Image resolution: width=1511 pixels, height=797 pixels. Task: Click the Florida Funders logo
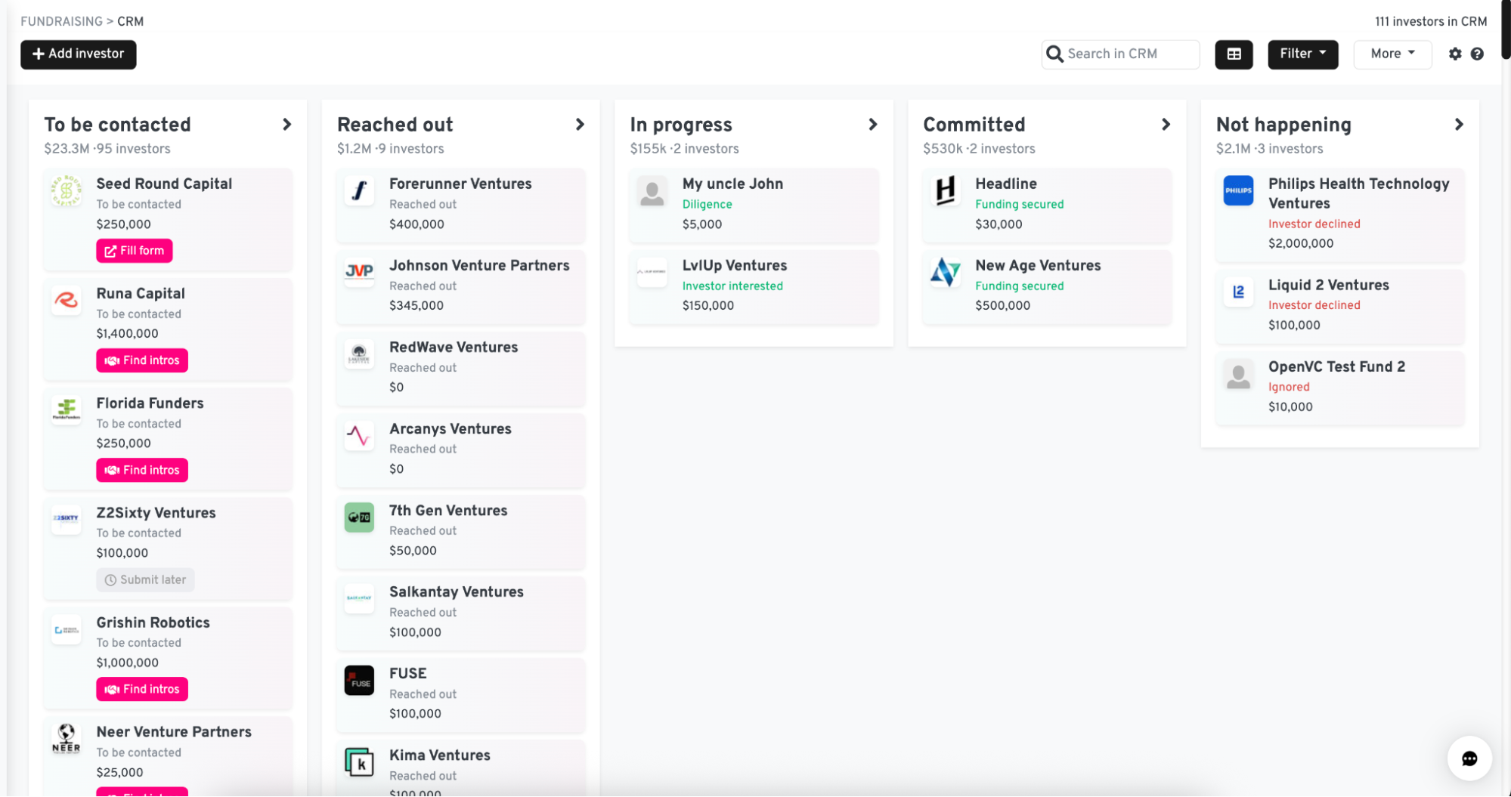coord(67,409)
